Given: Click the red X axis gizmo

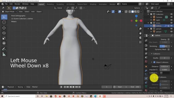Looking at the screenshot, I should tap(141, 21).
